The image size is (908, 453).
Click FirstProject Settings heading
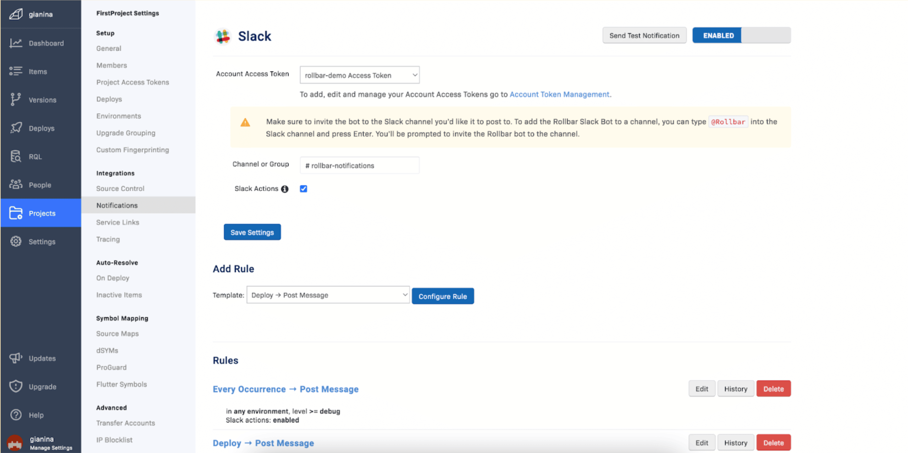128,13
